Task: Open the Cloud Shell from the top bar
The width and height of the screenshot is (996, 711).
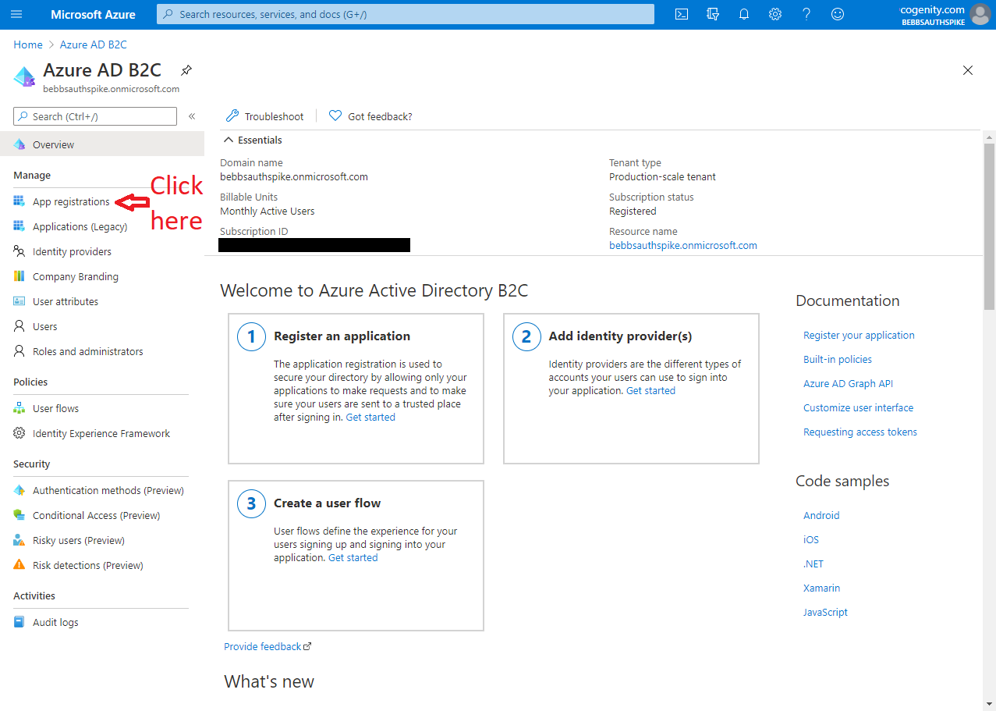Action: coord(681,14)
